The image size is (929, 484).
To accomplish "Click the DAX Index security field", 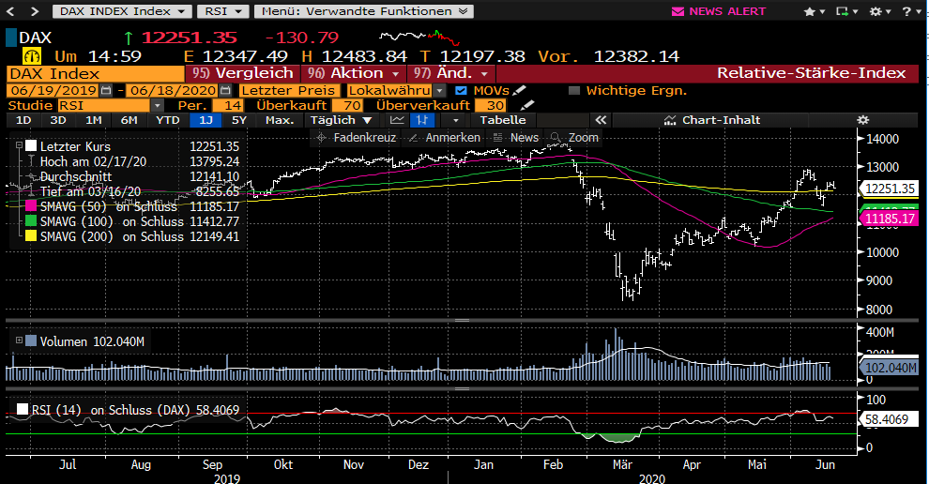I will [96, 73].
